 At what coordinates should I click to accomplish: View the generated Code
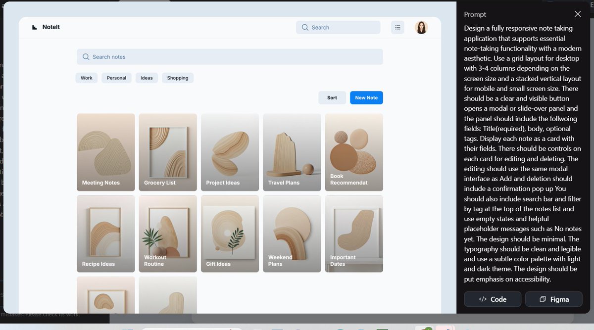pos(493,299)
